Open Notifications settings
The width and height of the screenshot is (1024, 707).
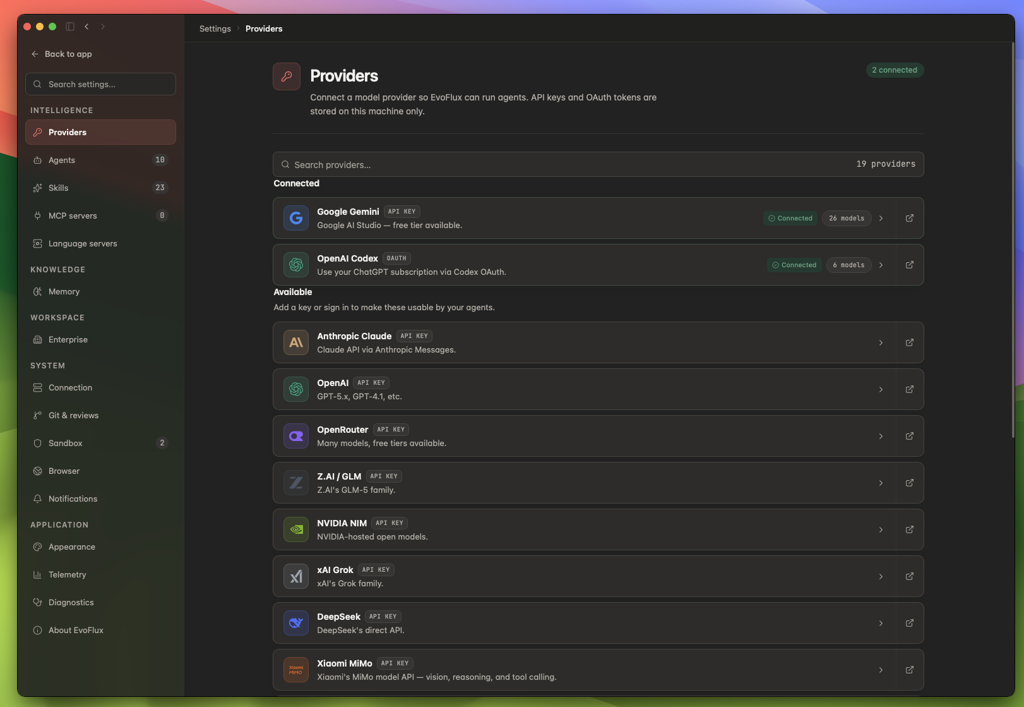(x=100, y=499)
